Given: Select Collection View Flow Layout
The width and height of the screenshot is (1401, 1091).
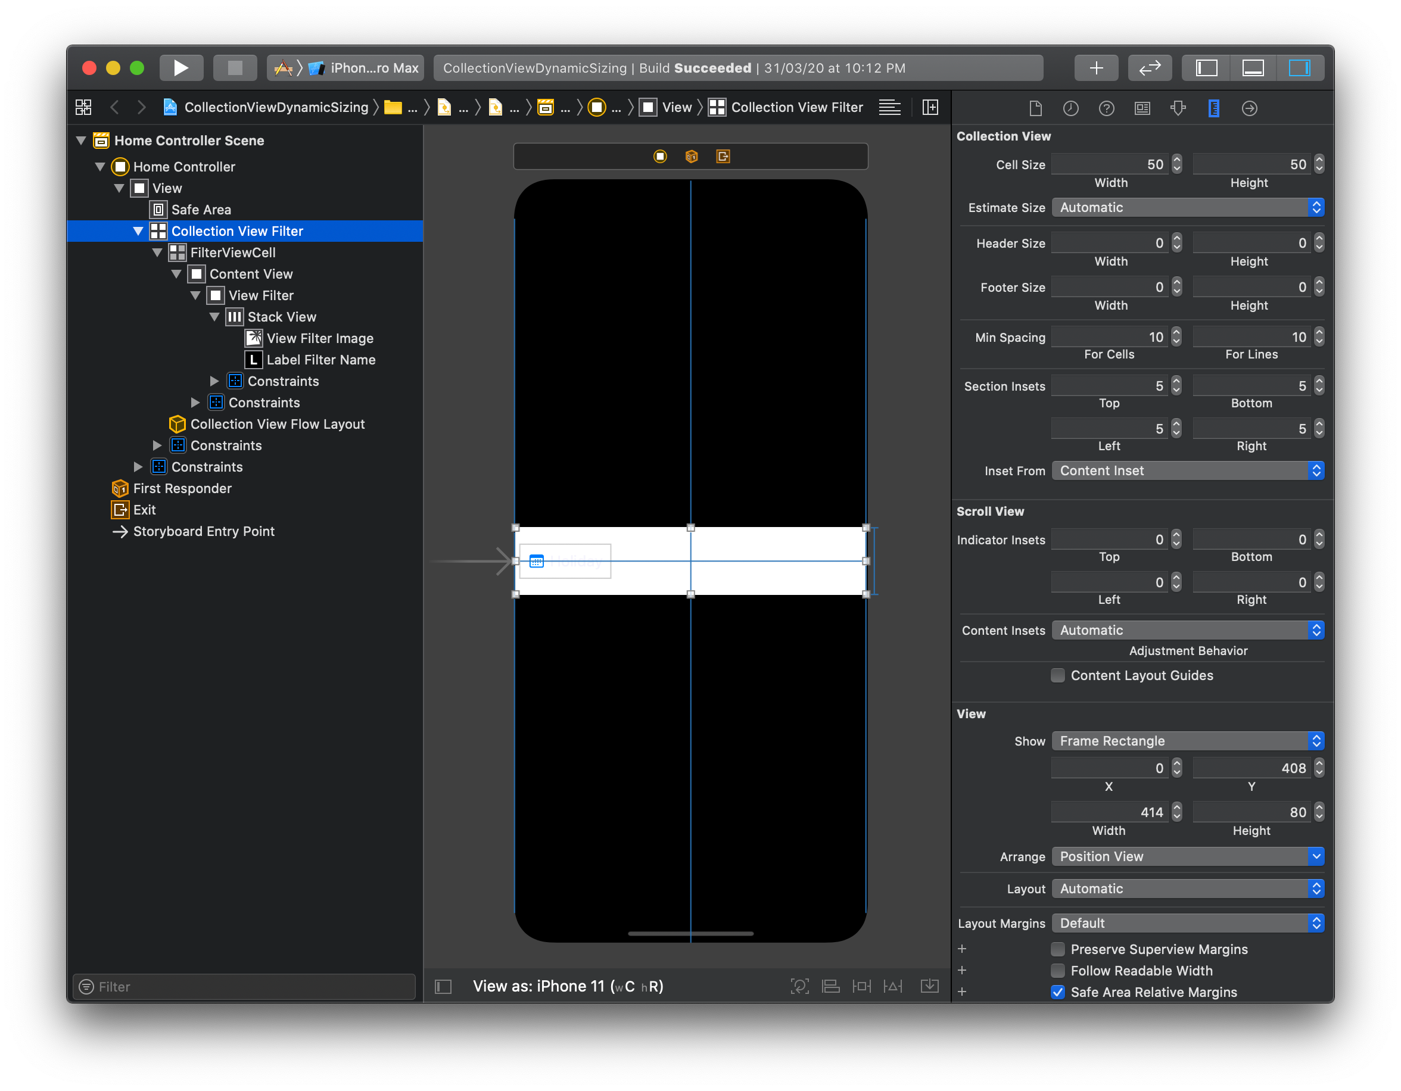Looking at the screenshot, I should tap(277, 425).
